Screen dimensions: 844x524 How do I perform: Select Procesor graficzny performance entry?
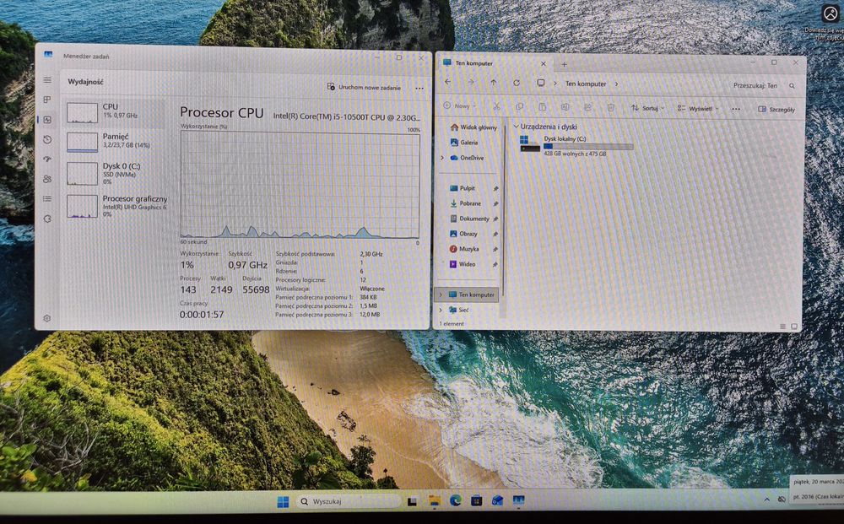(115, 206)
